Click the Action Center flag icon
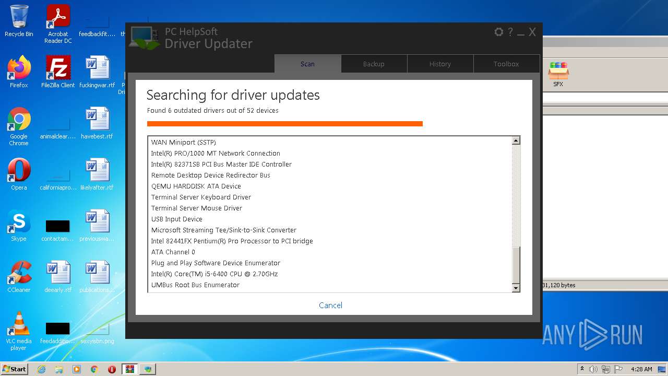Viewport: 668px width, 376px height. click(x=618, y=369)
